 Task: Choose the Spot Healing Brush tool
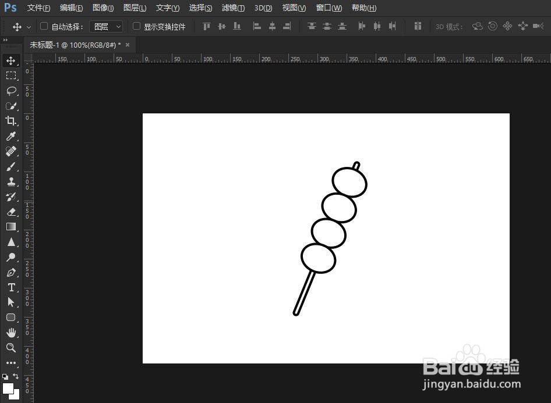(x=11, y=151)
